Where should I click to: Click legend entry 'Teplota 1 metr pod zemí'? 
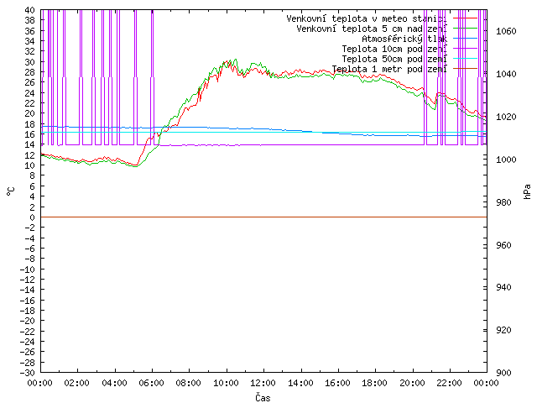(389, 69)
